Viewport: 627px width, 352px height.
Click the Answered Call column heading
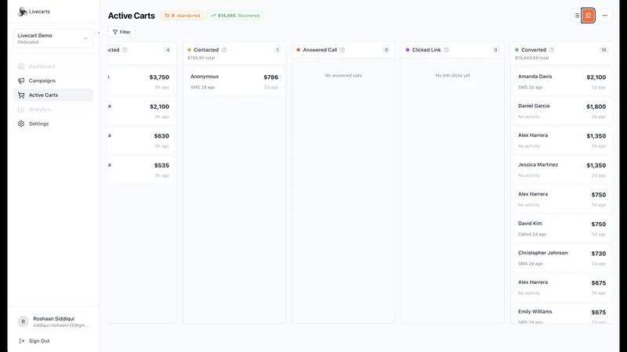pyautogui.click(x=320, y=50)
